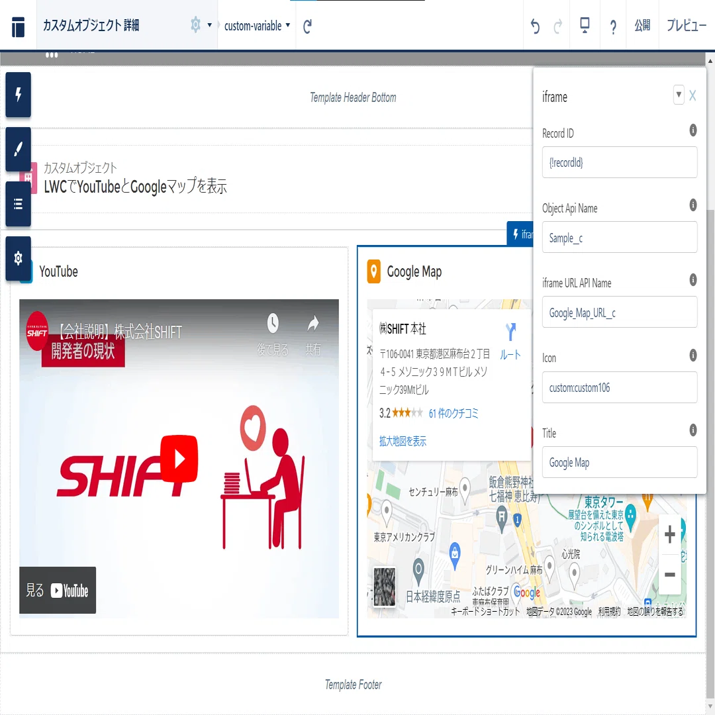Image resolution: width=715 pixels, height=715 pixels.
Task: Click the 利用規約 terms link
Action: point(609,612)
